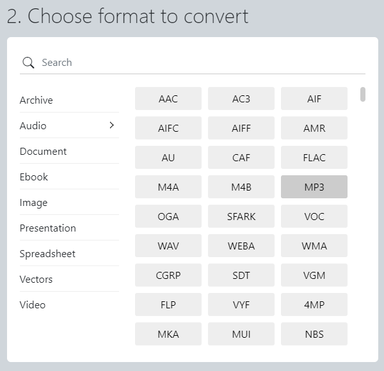This screenshot has height=371, width=384.
Task: Choose the AAC format
Action: [168, 99]
